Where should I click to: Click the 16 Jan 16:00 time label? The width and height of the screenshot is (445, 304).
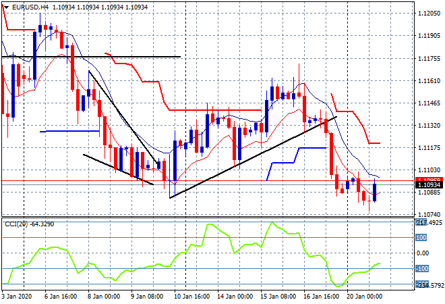[x=321, y=297]
